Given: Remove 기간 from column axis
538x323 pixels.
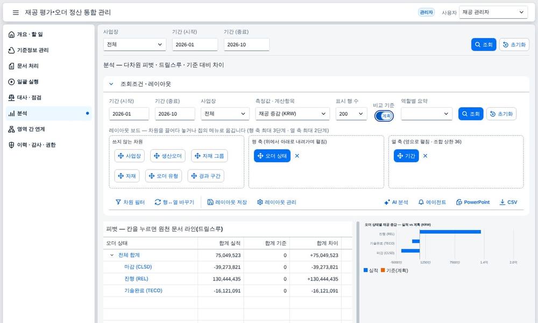Looking at the screenshot, I should coord(425,156).
